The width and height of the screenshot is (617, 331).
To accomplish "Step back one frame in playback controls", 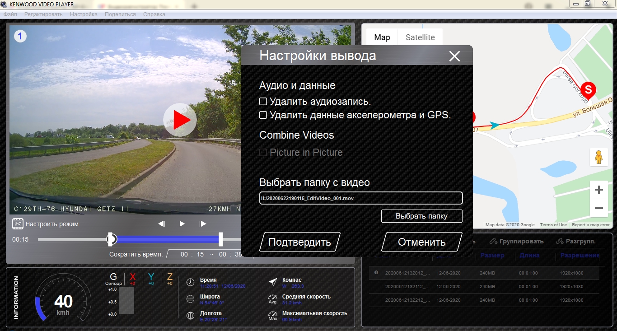I will point(161,224).
